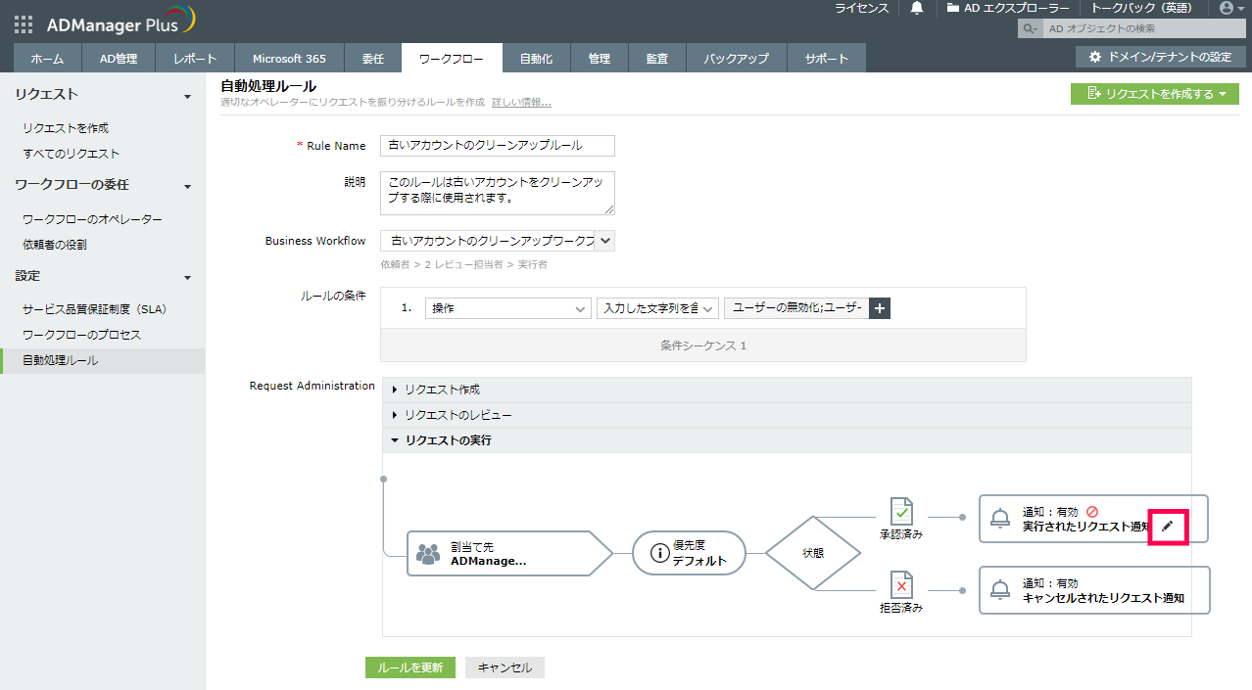The width and height of the screenshot is (1252, 690).
Task: Collapse the リクエストの実行 section
Action: tap(448, 440)
